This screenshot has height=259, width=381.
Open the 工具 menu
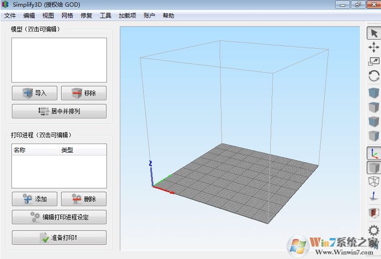[106, 16]
